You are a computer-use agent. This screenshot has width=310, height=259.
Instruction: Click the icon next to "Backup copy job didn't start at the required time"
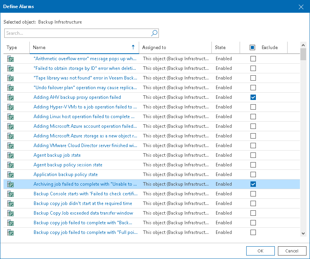click(x=10, y=203)
